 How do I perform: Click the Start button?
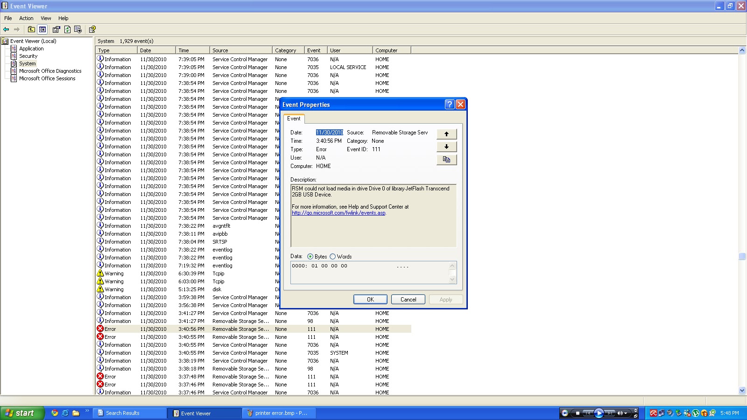[x=22, y=413]
